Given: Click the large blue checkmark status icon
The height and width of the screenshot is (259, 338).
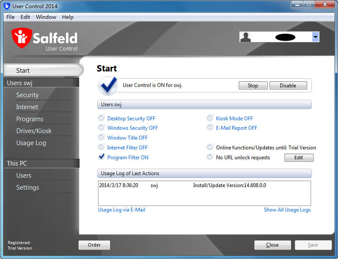Looking at the screenshot, I should pyautogui.click(x=108, y=86).
